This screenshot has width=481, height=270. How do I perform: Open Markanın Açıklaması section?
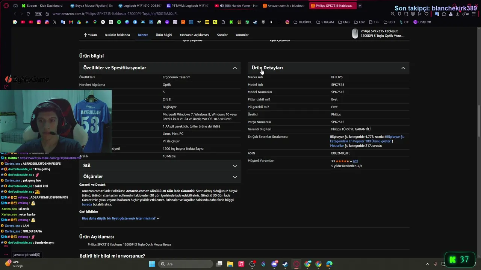coord(195,35)
